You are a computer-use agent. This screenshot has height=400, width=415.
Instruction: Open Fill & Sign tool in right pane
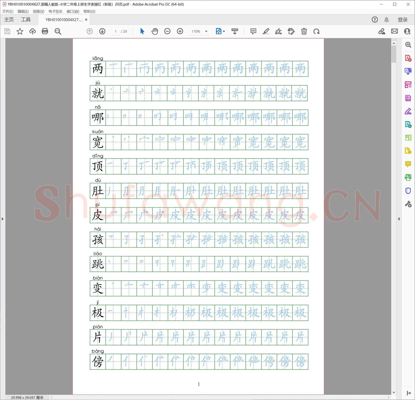pyautogui.click(x=408, y=111)
